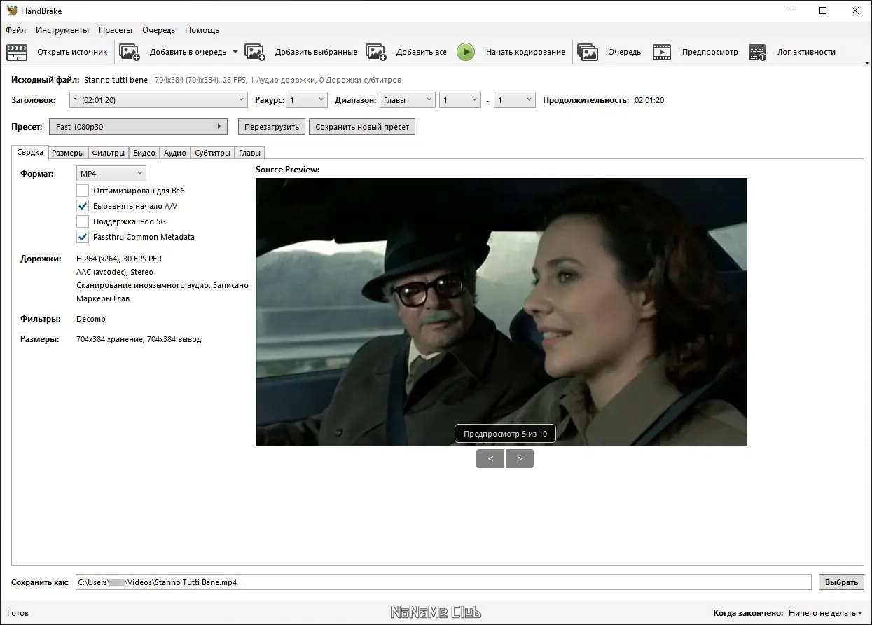Click the Лог активности label

(x=806, y=52)
